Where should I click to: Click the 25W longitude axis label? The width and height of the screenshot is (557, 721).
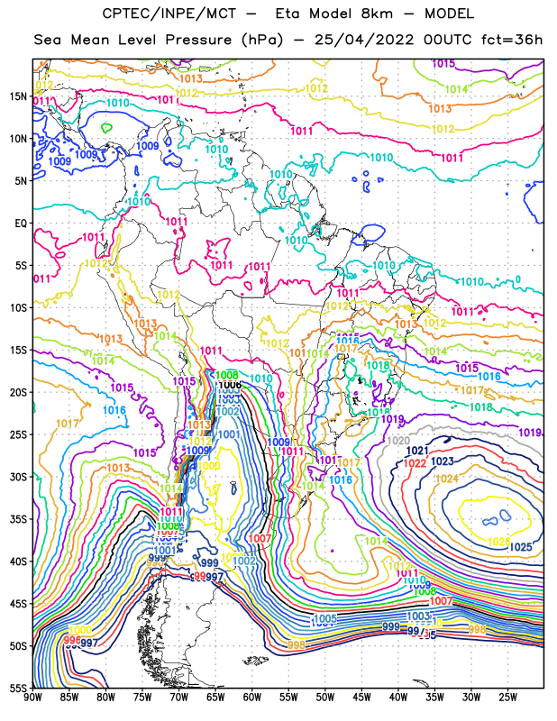coord(507,697)
